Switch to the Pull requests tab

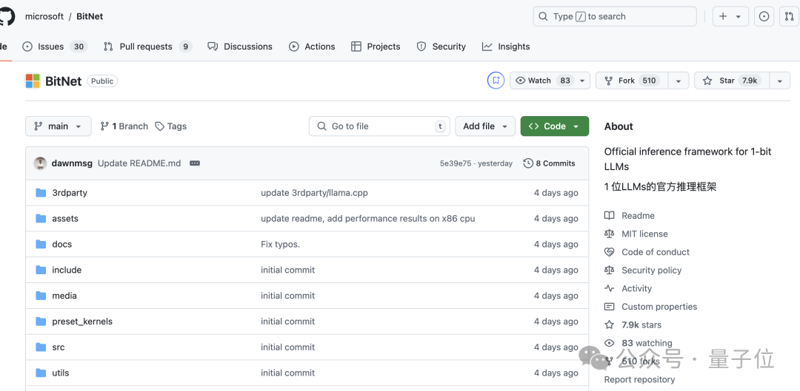click(x=147, y=47)
